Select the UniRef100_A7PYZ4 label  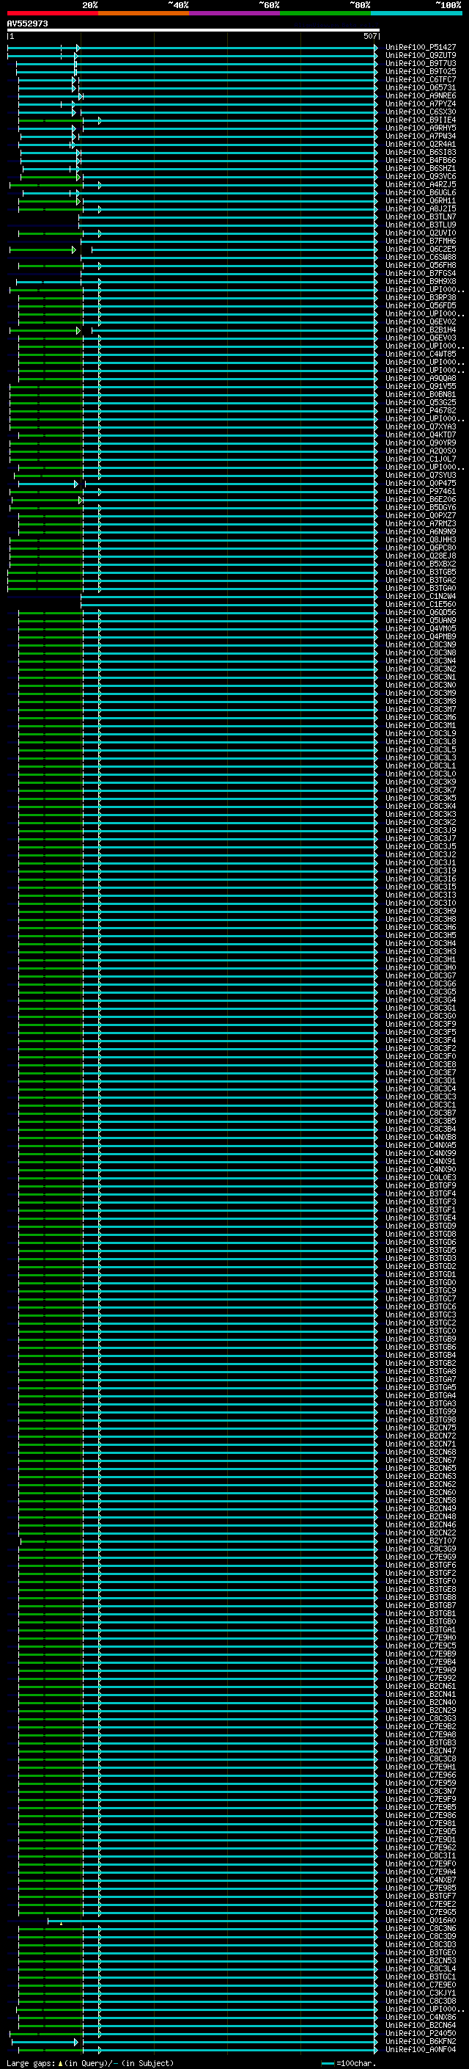421,103
